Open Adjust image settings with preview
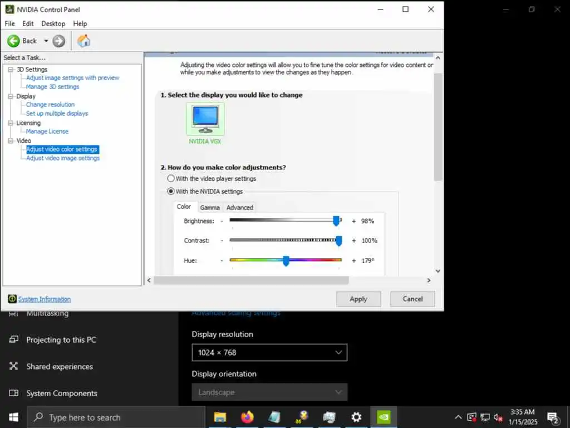The height and width of the screenshot is (428, 570). coord(72,78)
